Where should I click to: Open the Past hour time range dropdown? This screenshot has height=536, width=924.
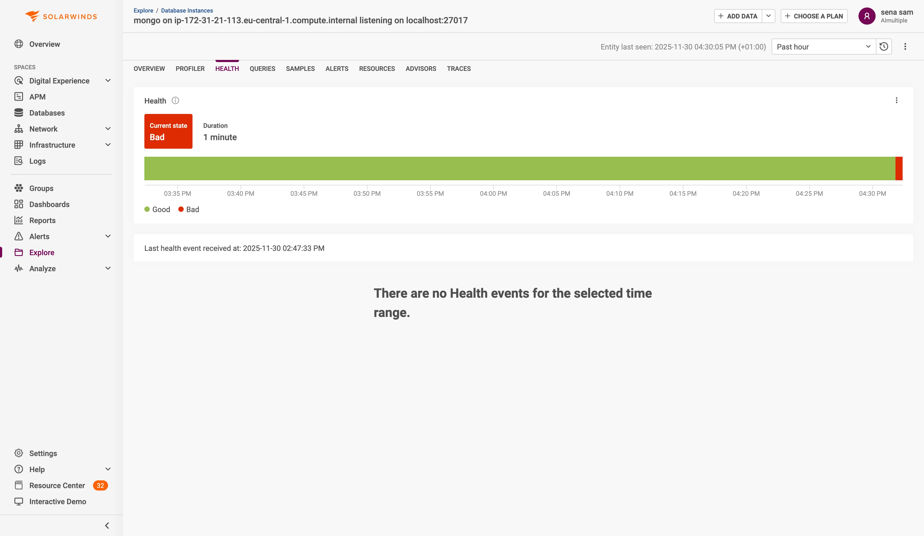[823, 47]
